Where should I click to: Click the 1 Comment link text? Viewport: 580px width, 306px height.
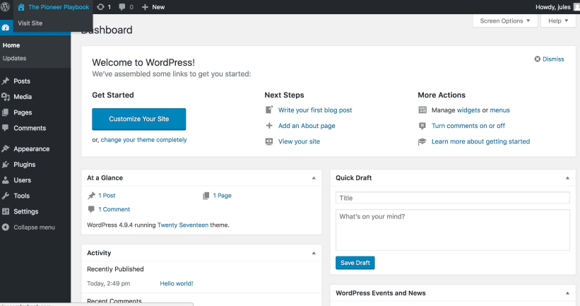point(114,209)
